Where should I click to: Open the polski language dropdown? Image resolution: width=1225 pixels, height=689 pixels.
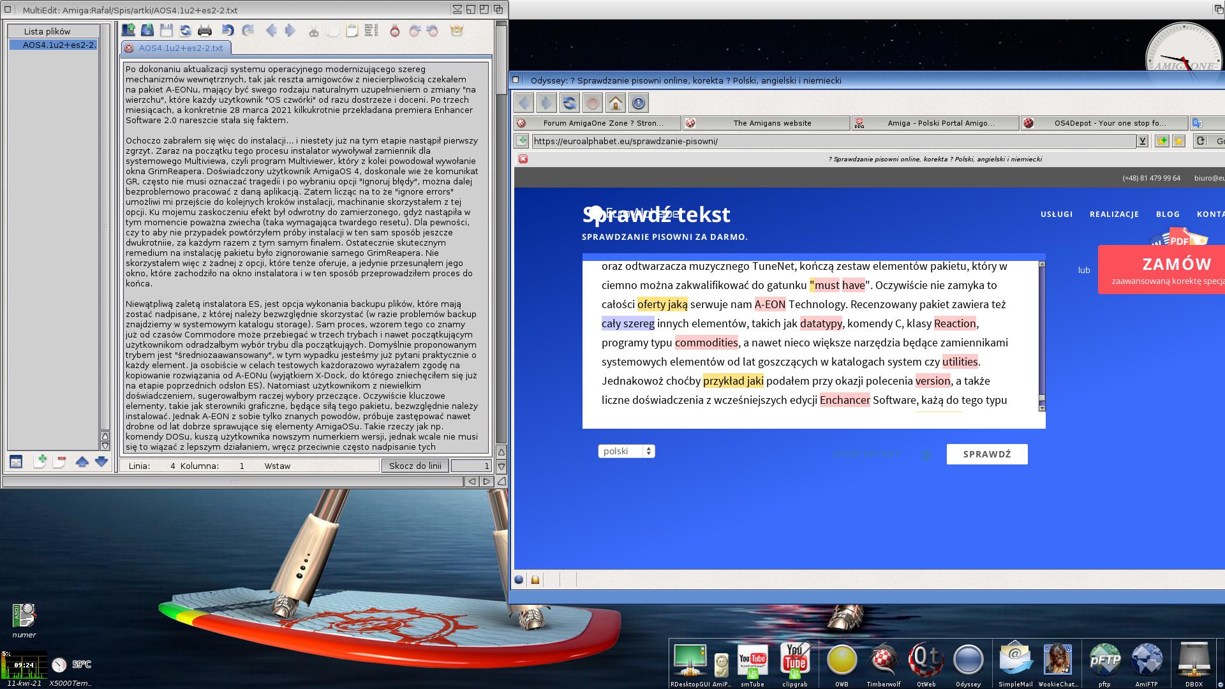point(627,451)
